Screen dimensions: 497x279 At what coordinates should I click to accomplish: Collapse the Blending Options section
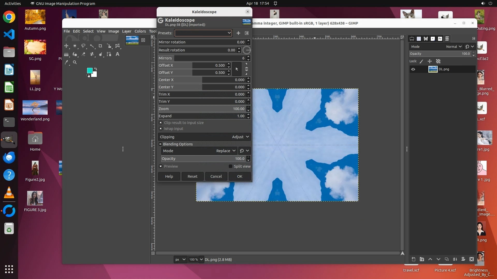coord(160,144)
